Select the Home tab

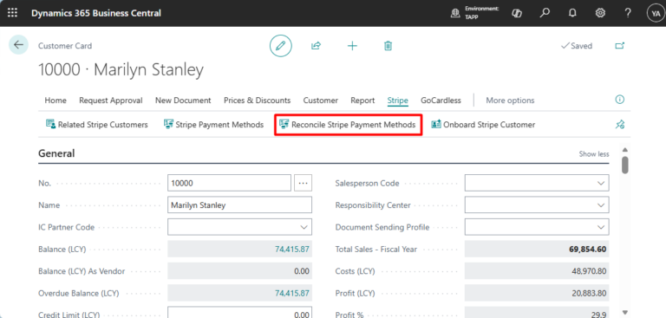[55, 101]
